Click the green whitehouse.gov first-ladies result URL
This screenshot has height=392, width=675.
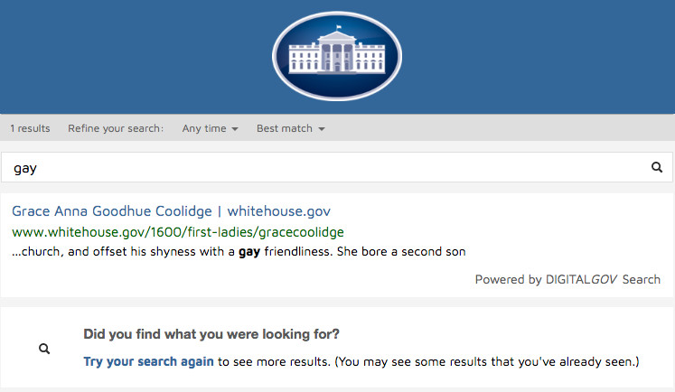pyautogui.click(x=178, y=232)
